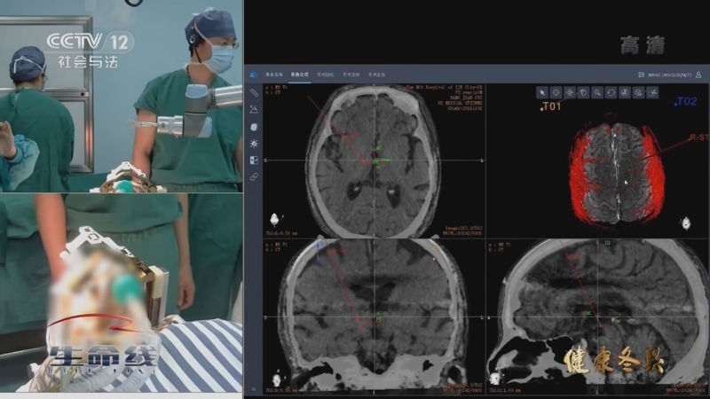710x399 pixels.
Task: Click the application logo in the top bar
Action: coord(254,74)
